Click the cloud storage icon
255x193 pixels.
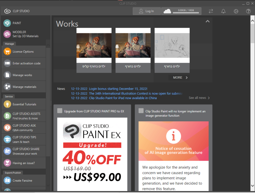click(167, 11)
